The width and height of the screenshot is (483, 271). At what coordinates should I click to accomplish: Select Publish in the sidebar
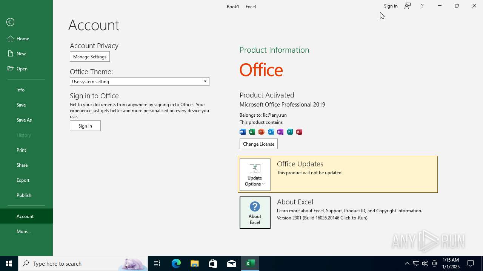click(x=26, y=195)
